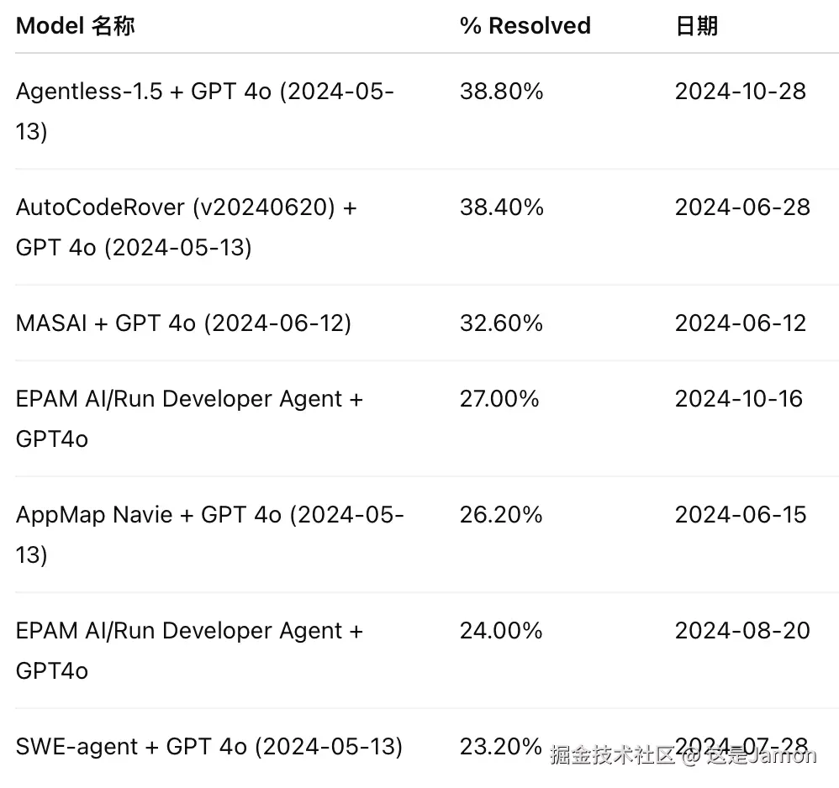The height and width of the screenshot is (788, 839).
Task: Select the MASAI + GPT 4o model name
Action: pos(183,323)
